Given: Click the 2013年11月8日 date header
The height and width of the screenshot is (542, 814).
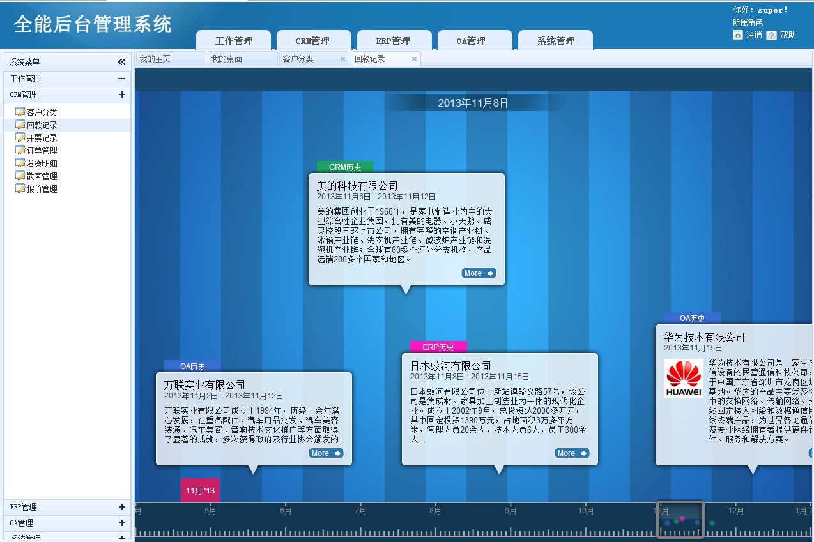Looking at the screenshot, I should [473, 103].
